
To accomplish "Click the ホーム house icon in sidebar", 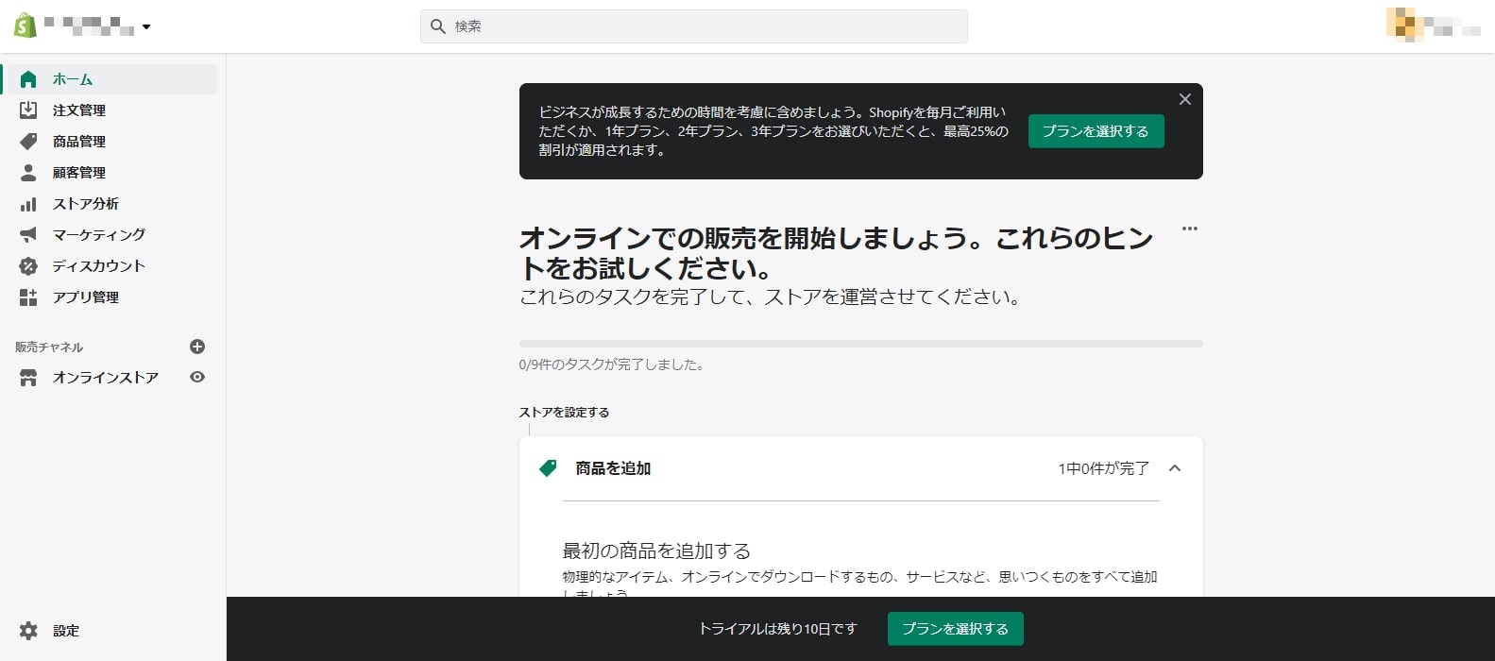I will 28,79.
